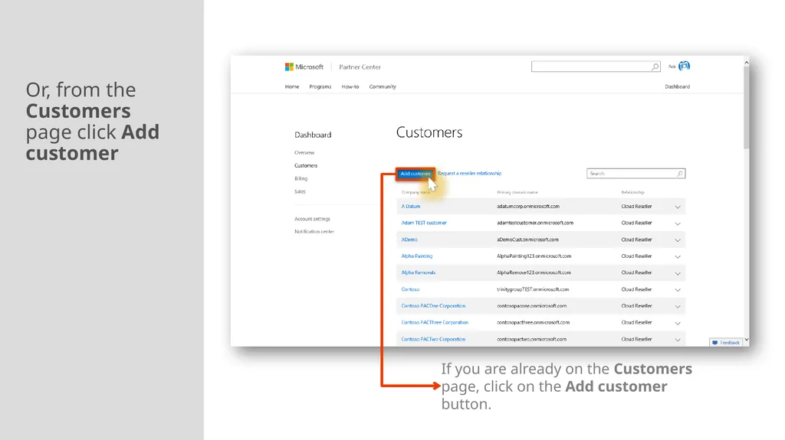Go to Dashboard in top navigation

[677, 86]
